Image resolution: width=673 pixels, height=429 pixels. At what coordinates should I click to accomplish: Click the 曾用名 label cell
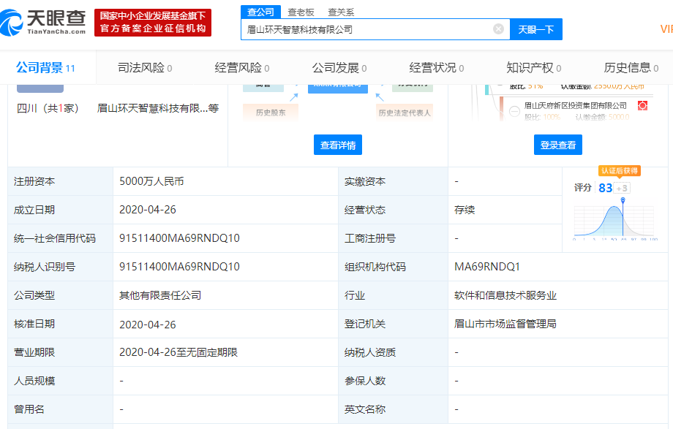(61, 409)
